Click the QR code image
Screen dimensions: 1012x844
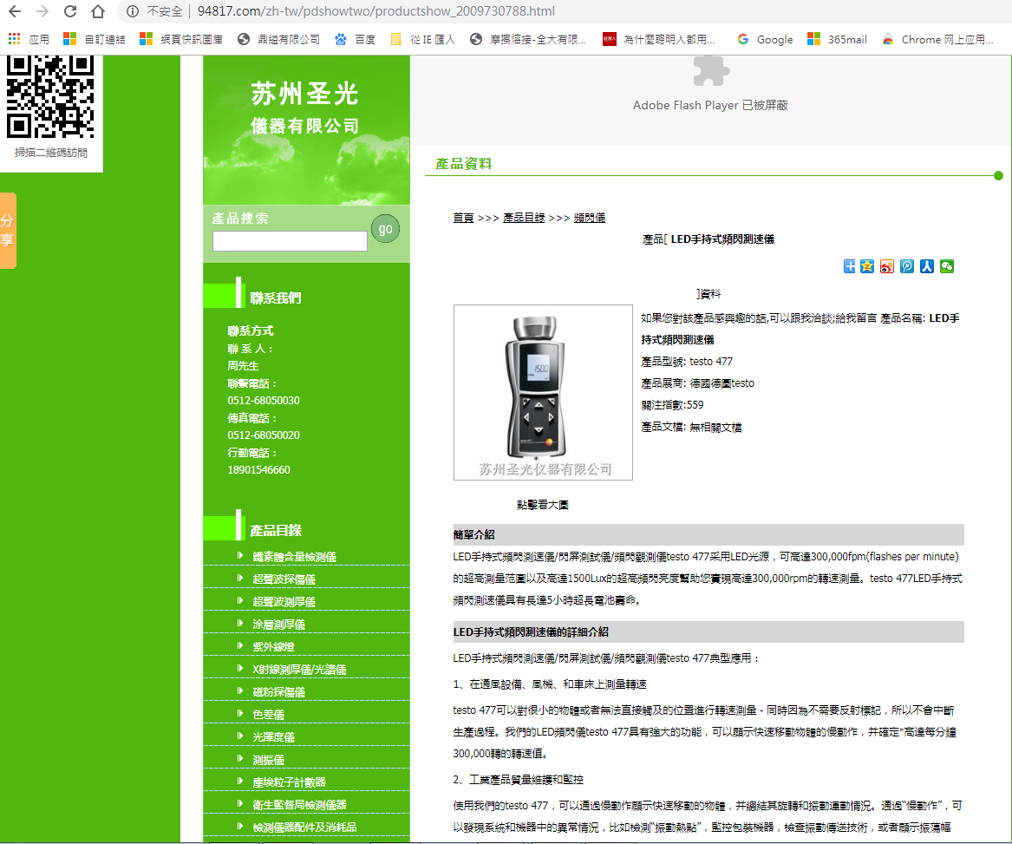tap(50, 97)
